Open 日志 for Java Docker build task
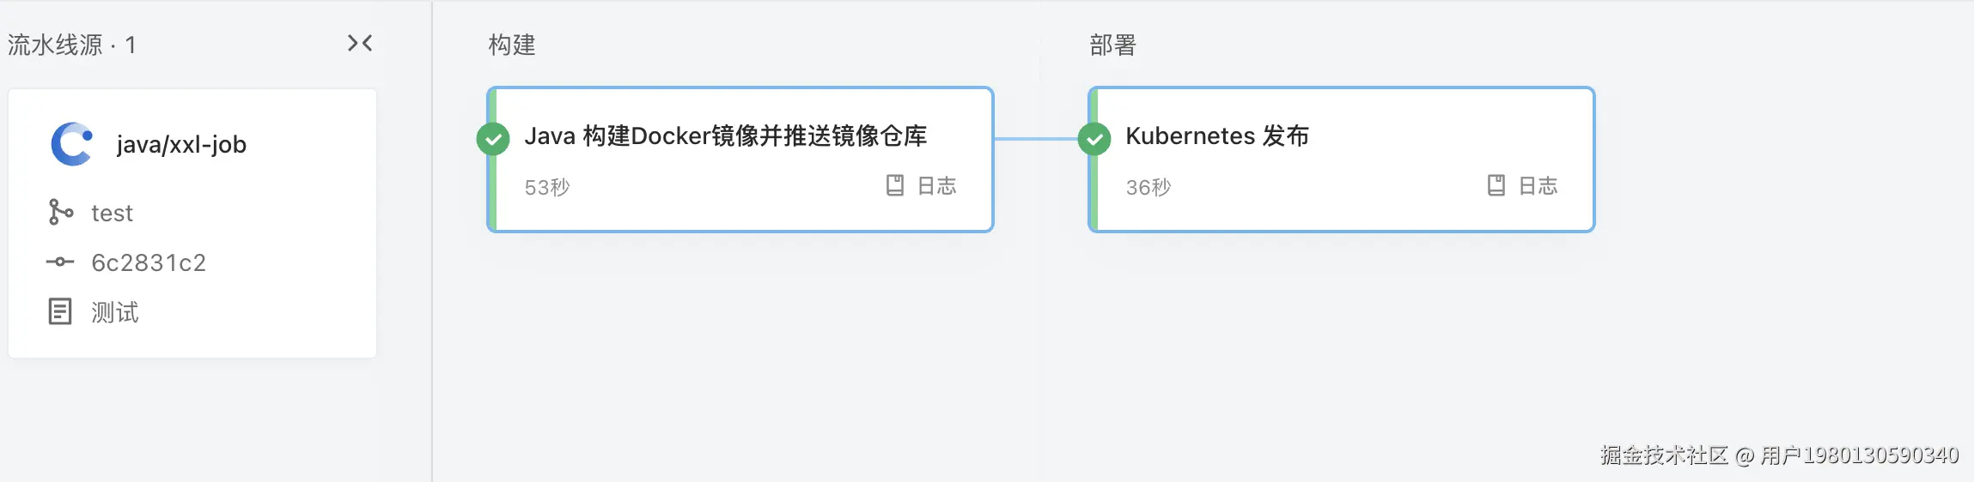The width and height of the screenshot is (1974, 482). [x=936, y=186]
